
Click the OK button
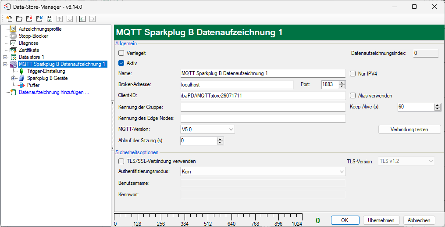tap(345, 220)
